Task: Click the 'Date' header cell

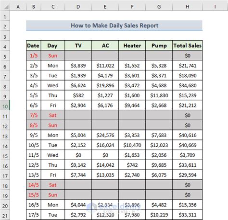Action: [34, 46]
